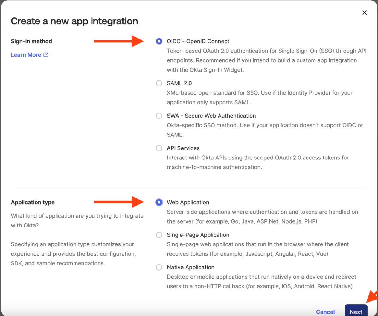
Task: Select SWA - Secure Web Authentication radio button
Action: tap(159, 116)
